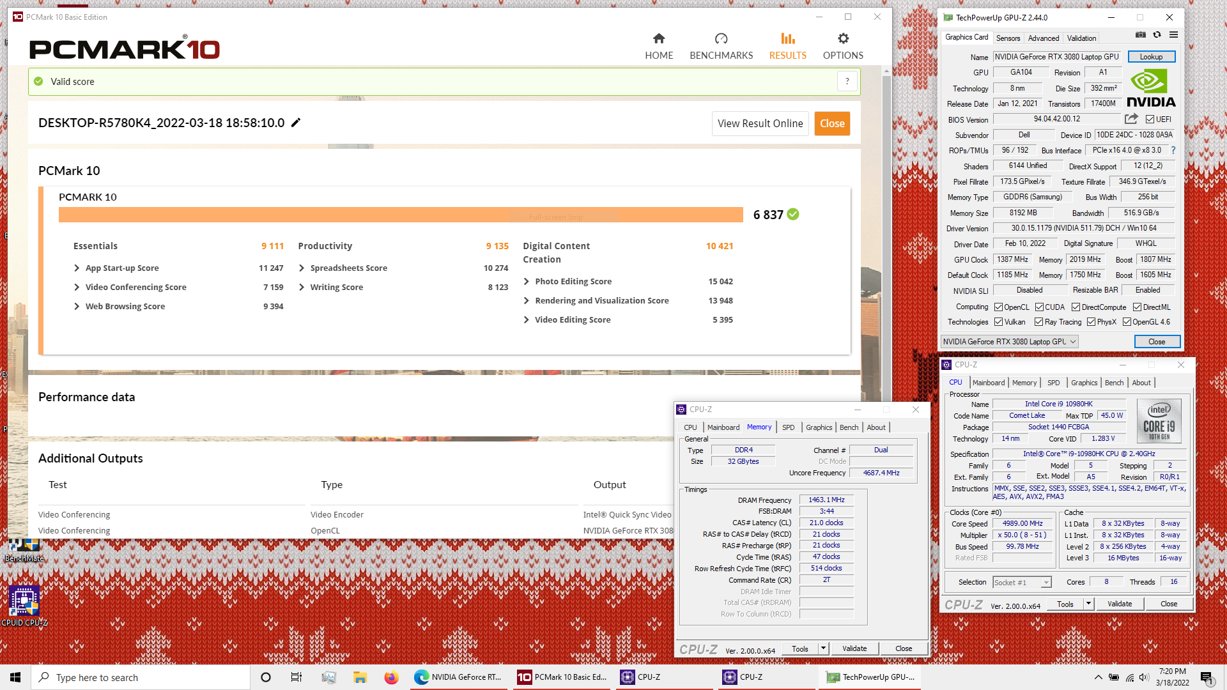Click orange Close button in PCMark results
Screen dimensions: 1227x690
tap(832, 124)
